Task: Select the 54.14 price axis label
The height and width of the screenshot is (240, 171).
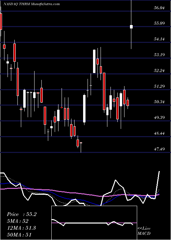Action: (x=159, y=39)
